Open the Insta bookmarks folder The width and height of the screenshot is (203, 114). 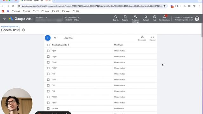45,11
